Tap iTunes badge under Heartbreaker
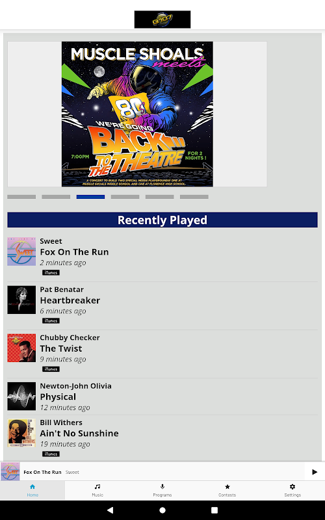 click(x=51, y=320)
